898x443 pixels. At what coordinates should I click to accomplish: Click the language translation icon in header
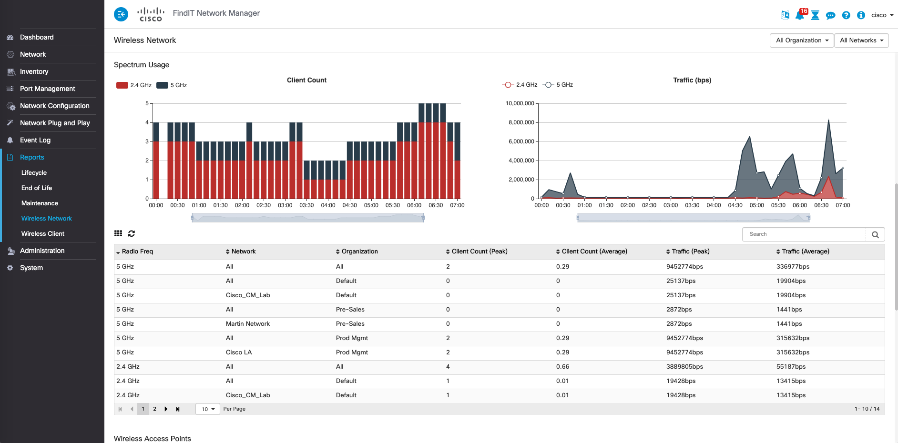point(784,15)
